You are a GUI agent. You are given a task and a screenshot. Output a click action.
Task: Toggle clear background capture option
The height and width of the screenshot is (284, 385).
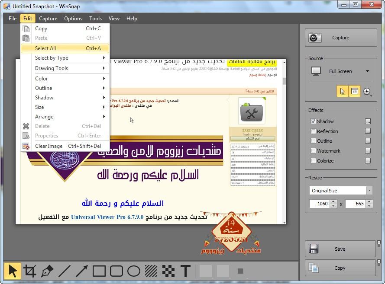pos(355,91)
